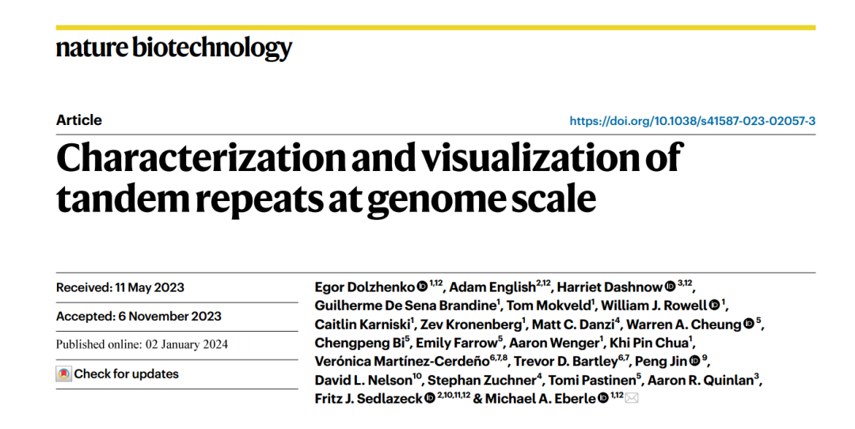Click author name Guilherme De Sena Brandine

tap(405, 306)
